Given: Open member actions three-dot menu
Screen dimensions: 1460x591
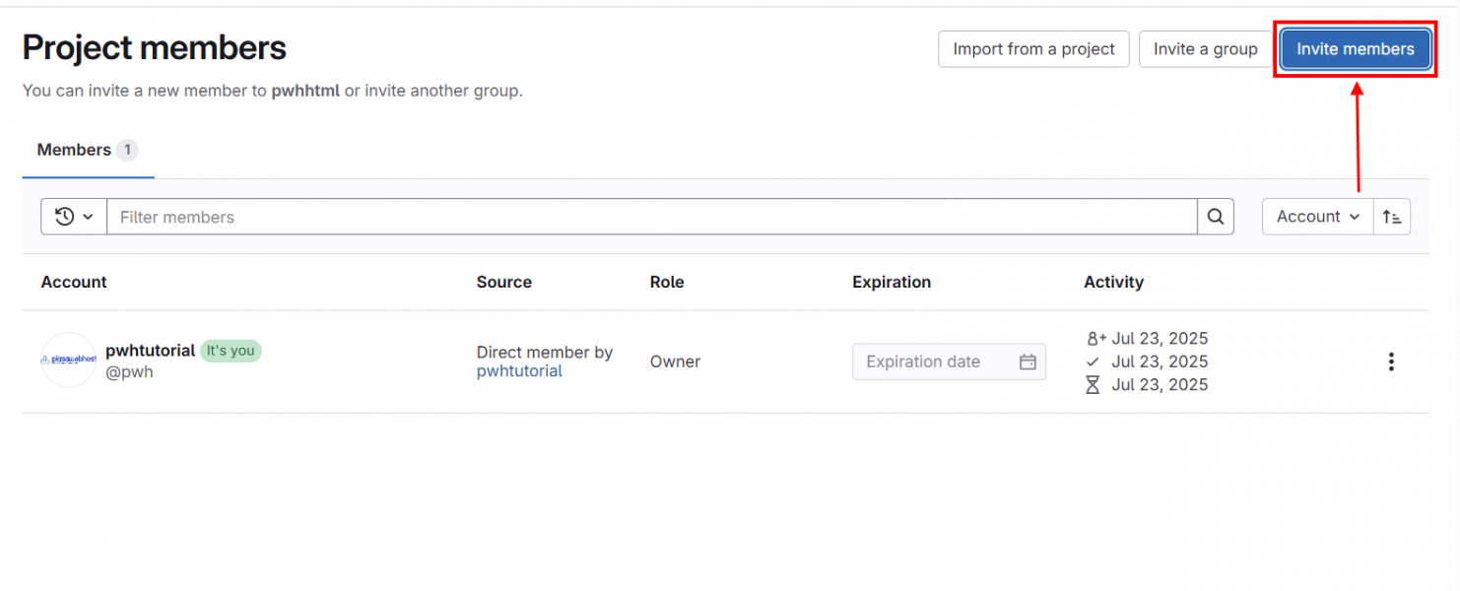Looking at the screenshot, I should (x=1391, y=361).
